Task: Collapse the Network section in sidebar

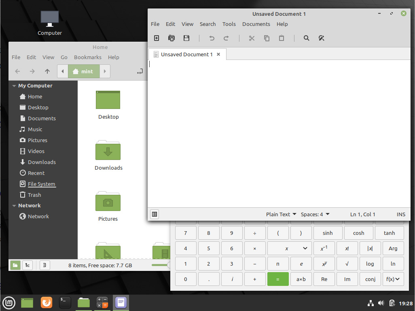Action: [14, 206]
